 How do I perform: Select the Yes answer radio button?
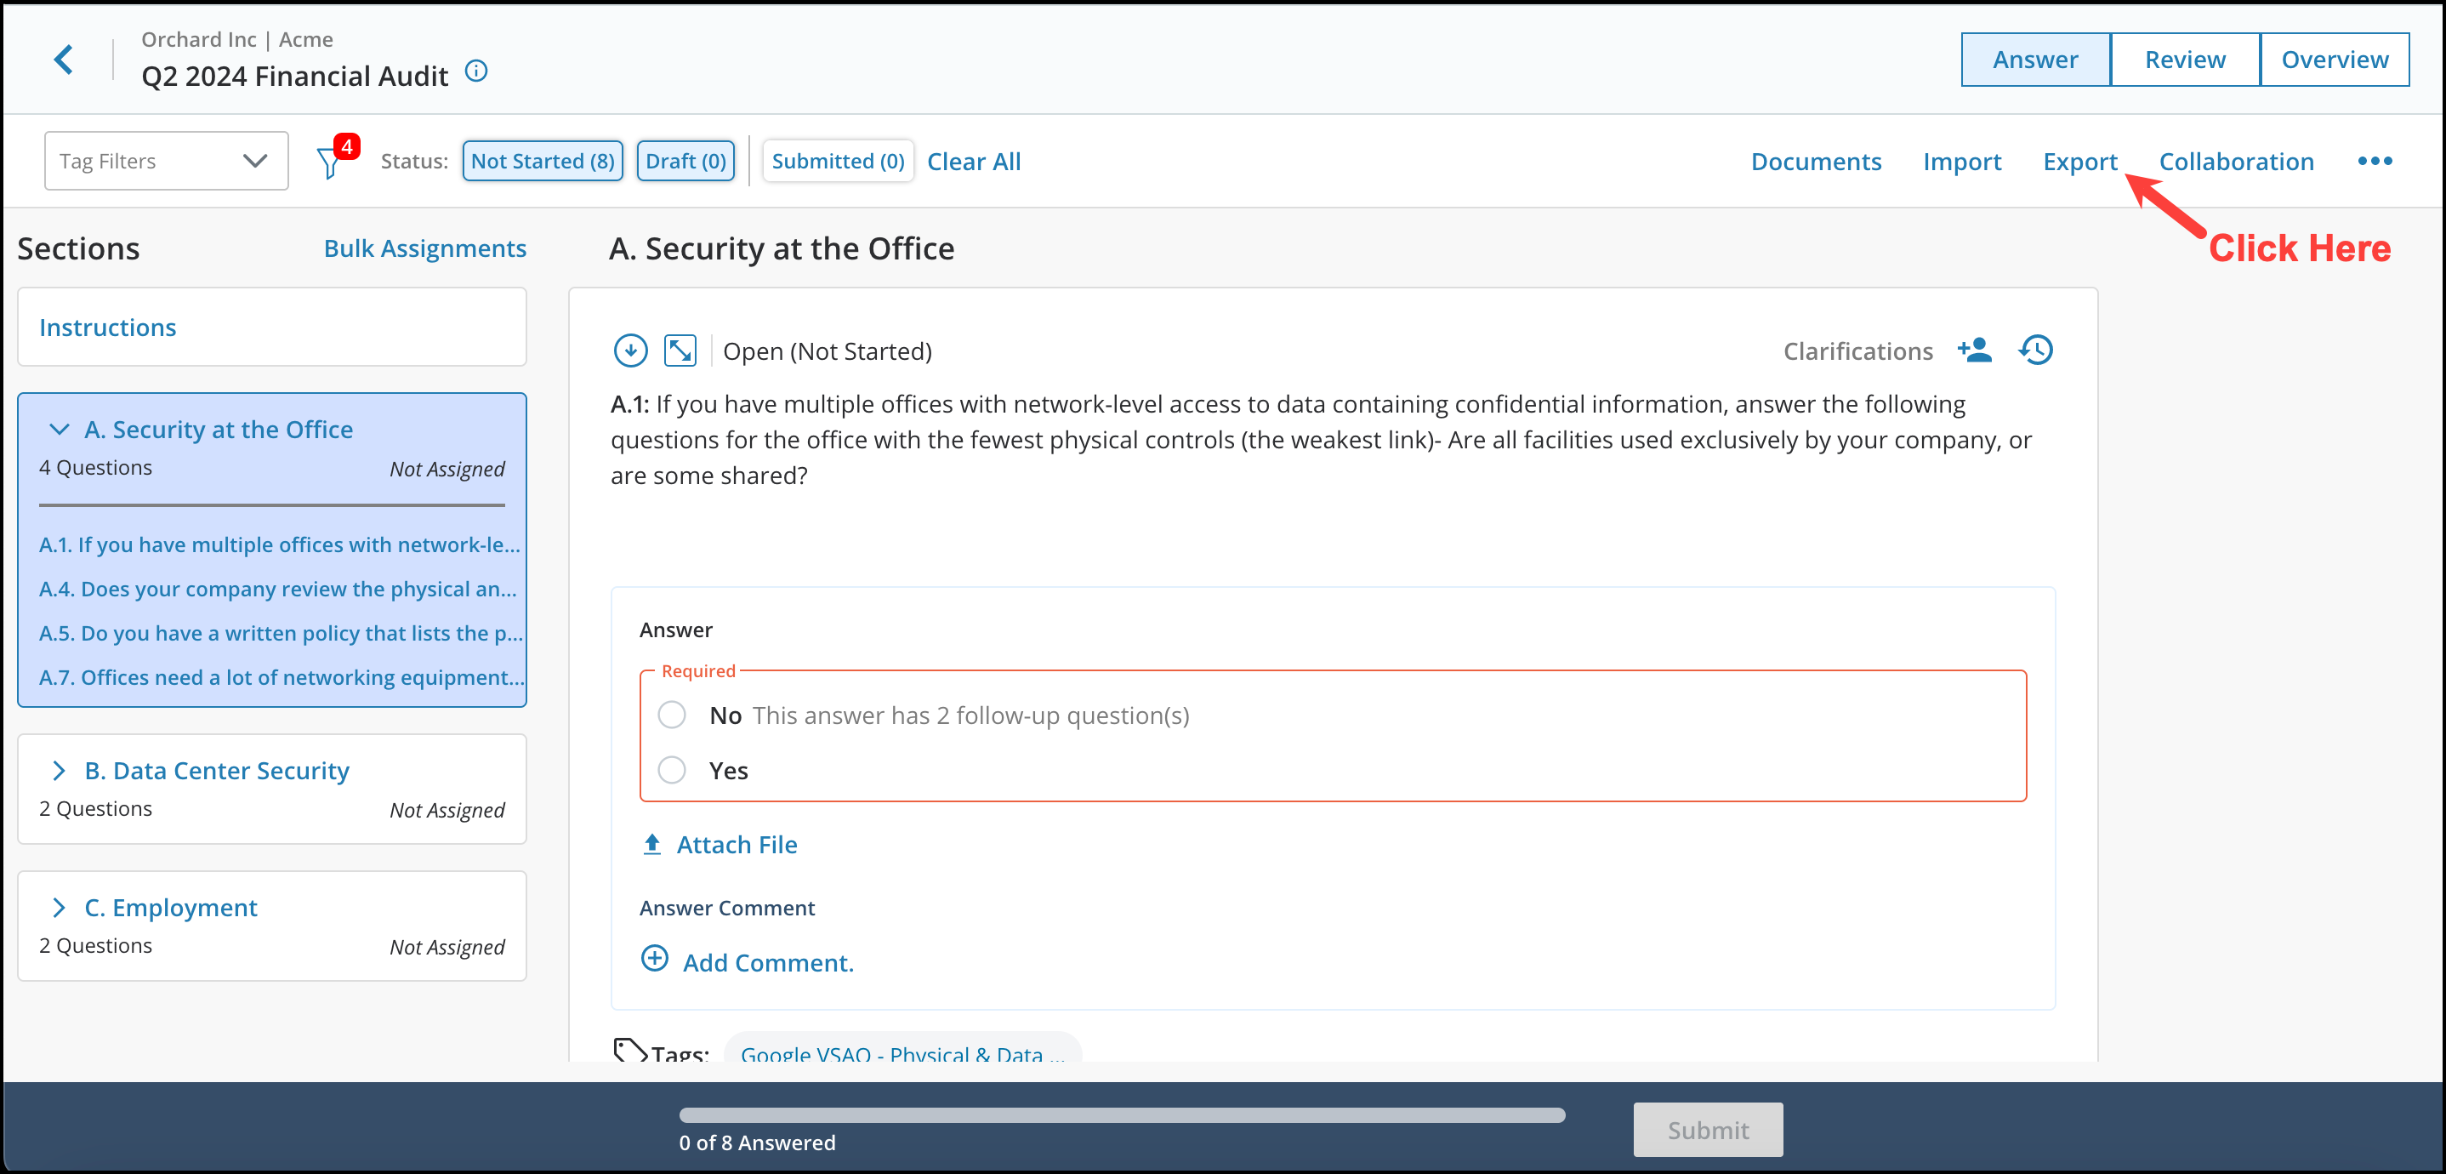coord(672,770)
